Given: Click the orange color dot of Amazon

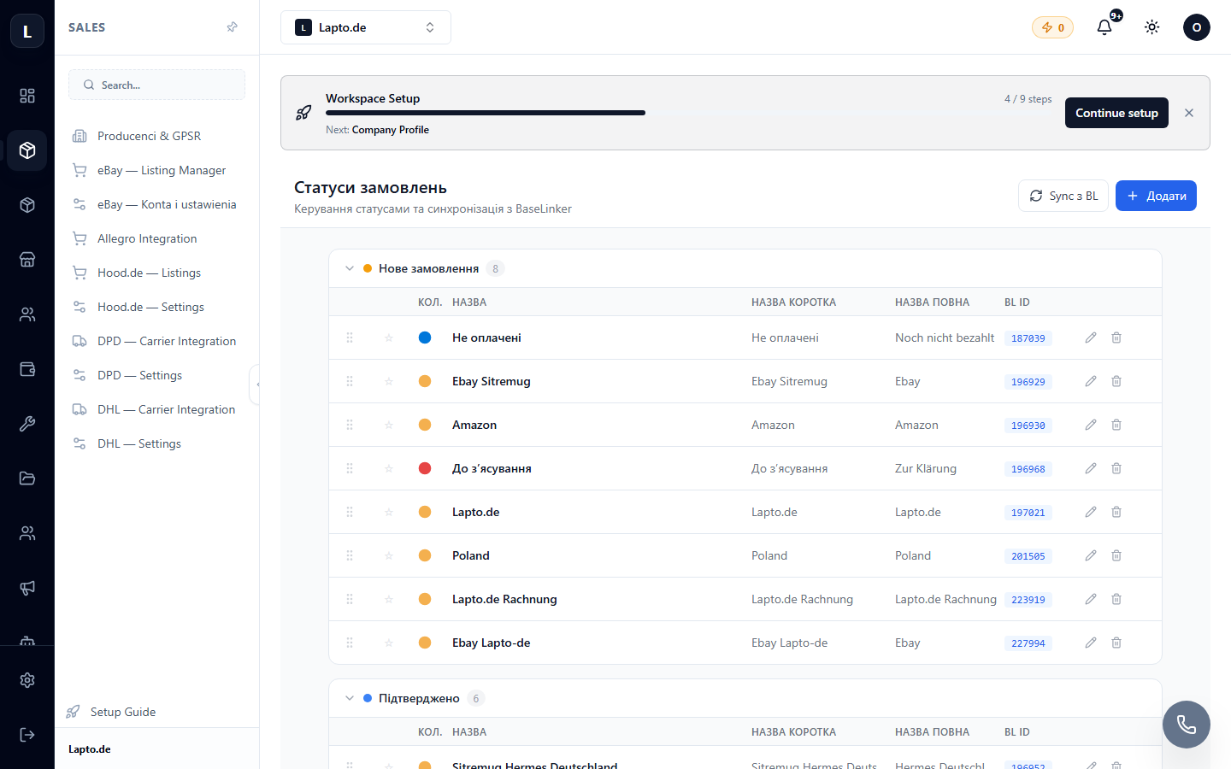Looking at the screenshot, I should tap(425, 425).
